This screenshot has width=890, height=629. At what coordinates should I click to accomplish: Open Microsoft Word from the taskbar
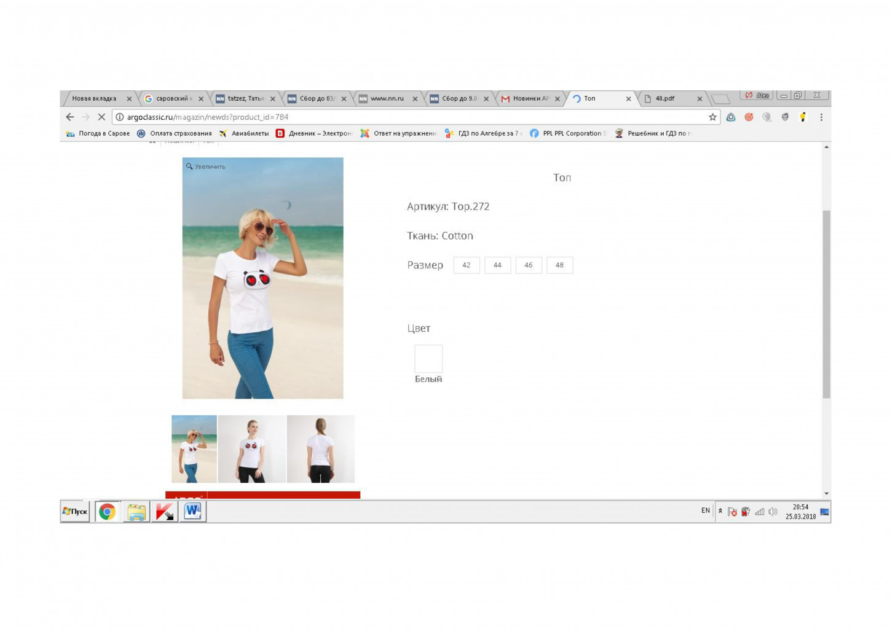pos(192,511)
